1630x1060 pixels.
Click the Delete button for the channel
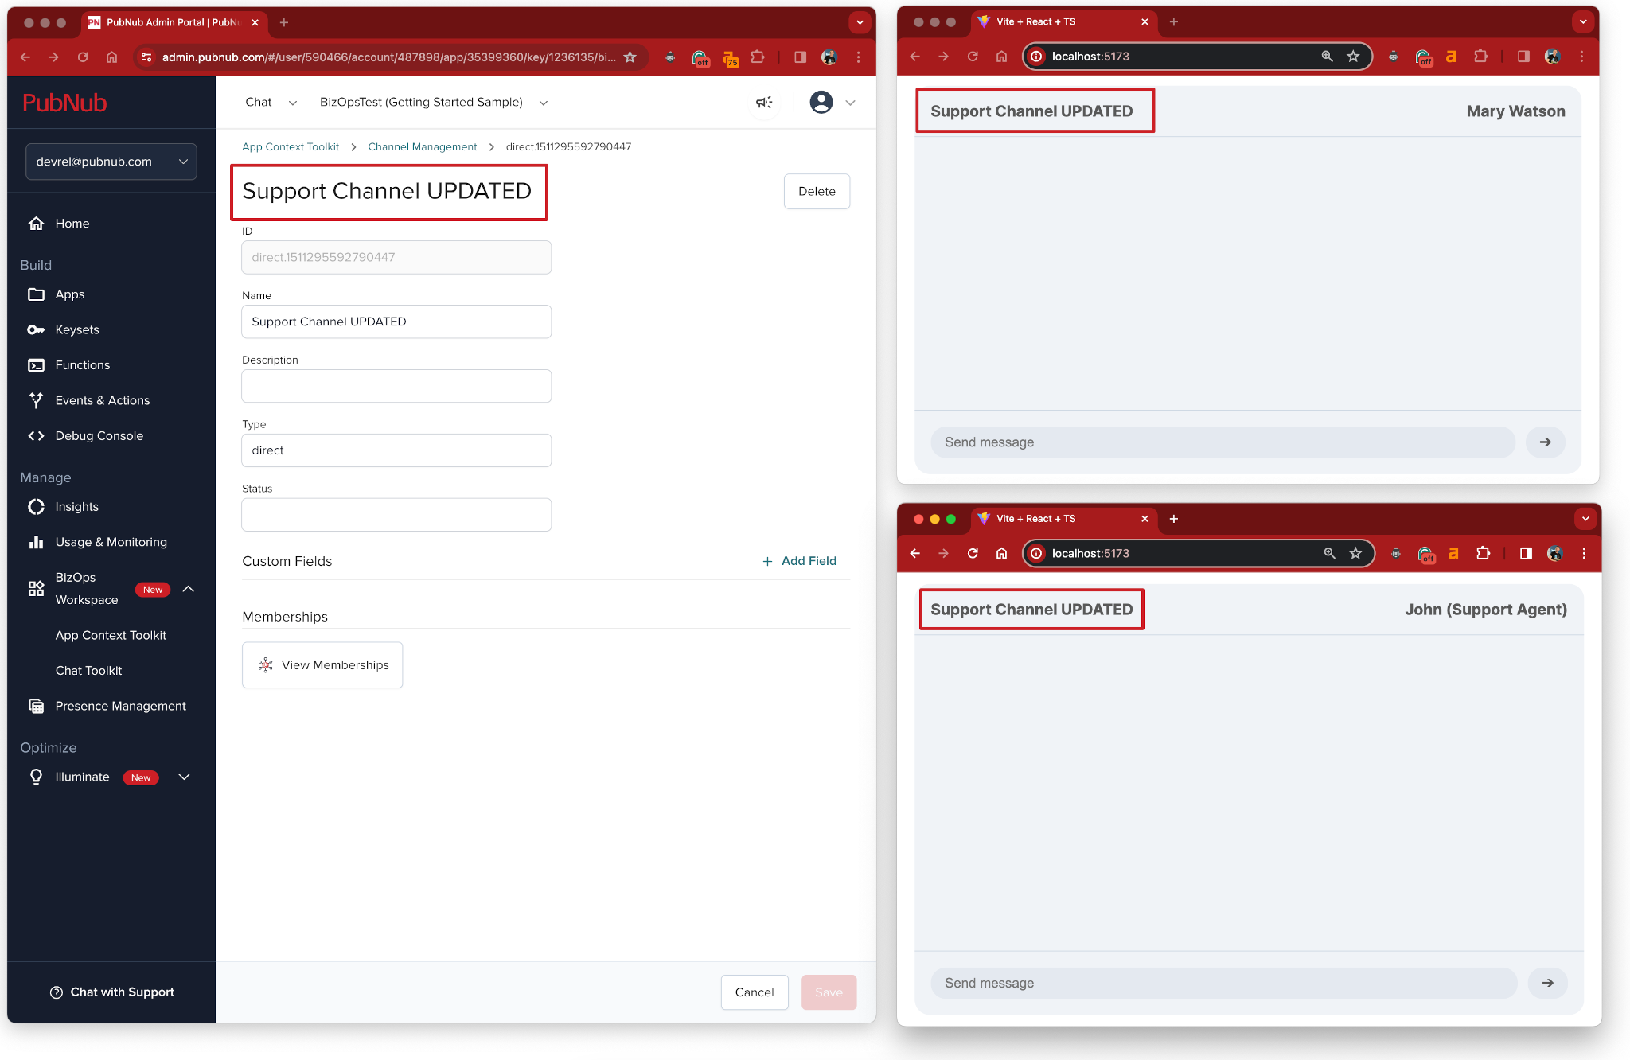817,191
